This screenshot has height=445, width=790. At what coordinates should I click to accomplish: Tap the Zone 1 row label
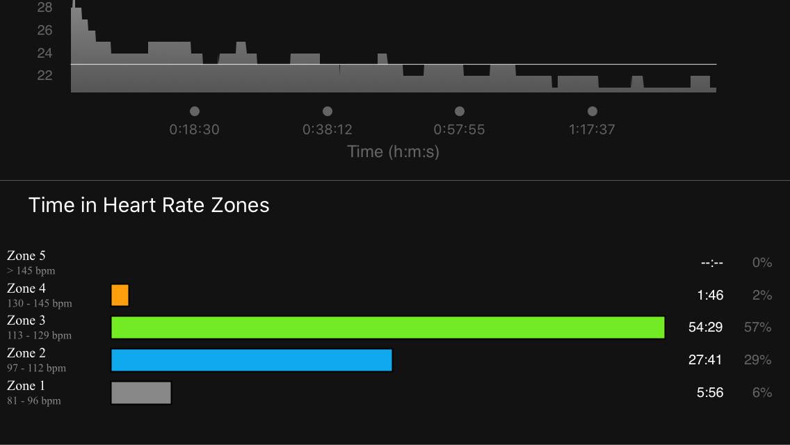[x=26, y=386]
